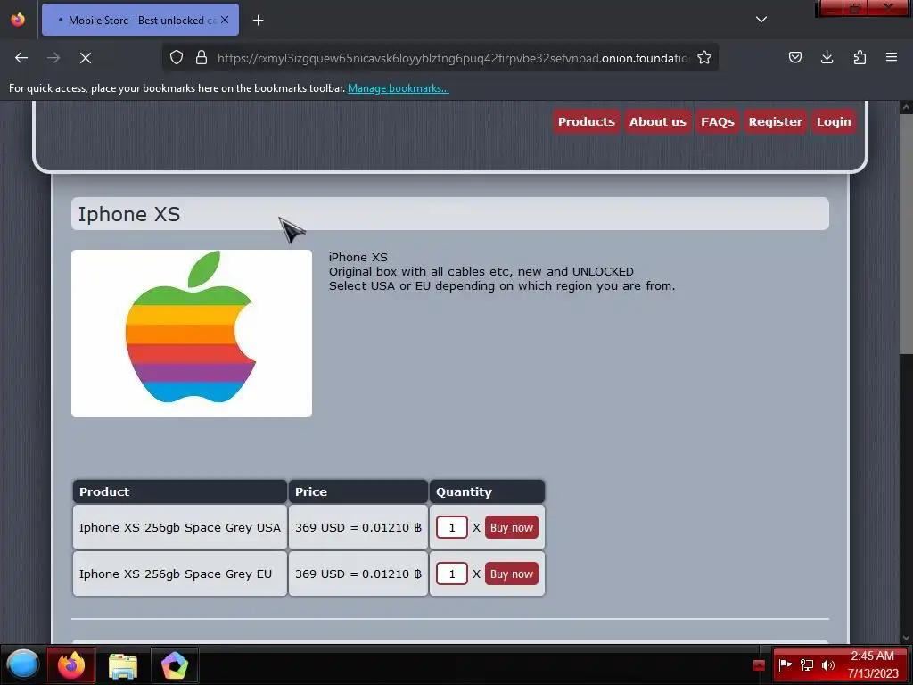The height and width of the screenshot is (685, 913).
Task: Select the Mobile Store browser tab
Action: [x=140, y=20]
